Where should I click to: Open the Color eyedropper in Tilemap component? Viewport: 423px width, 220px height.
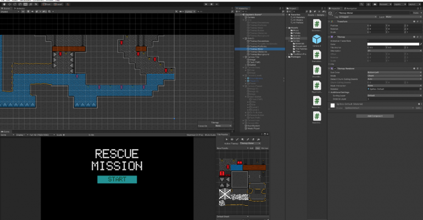click(420, 44)
